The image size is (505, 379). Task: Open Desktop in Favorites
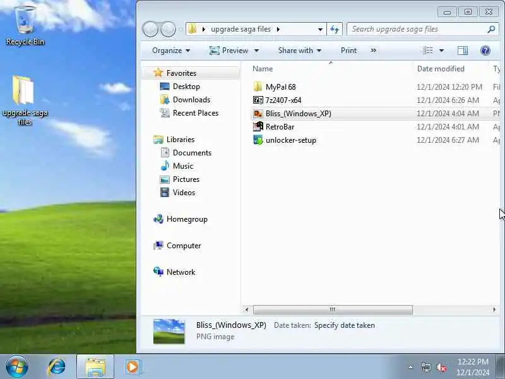pos(186,87)
